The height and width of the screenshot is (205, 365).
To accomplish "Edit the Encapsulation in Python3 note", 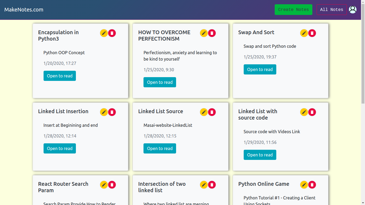I will pos(104,33).
